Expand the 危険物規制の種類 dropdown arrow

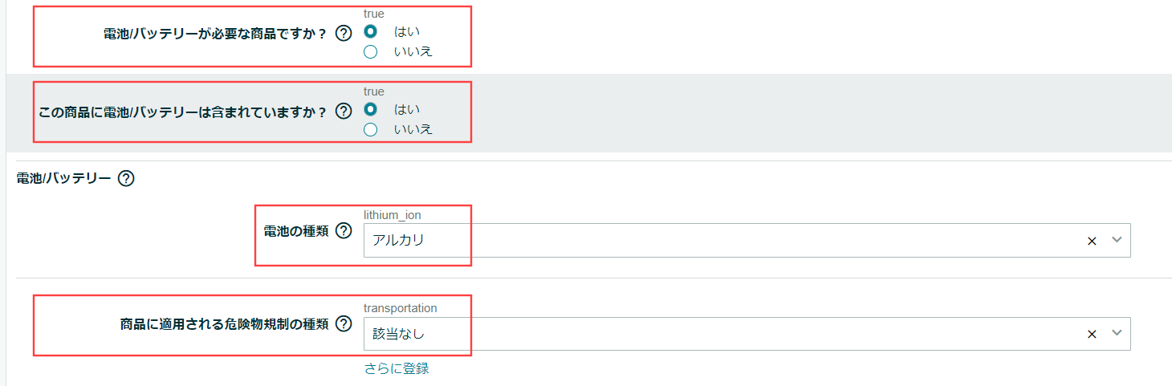pos(1117,333)
